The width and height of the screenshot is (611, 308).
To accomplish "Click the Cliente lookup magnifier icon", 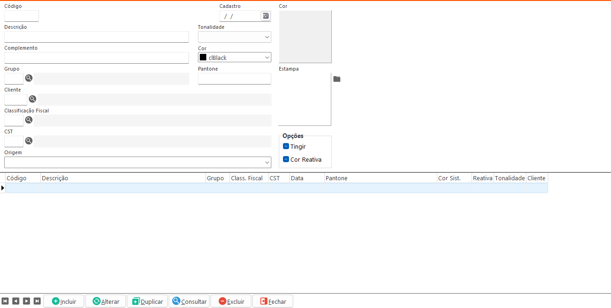I will 33,99.
